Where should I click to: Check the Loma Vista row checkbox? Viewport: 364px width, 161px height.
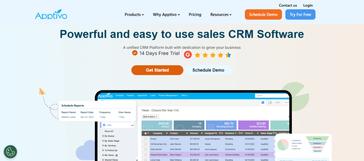click(145, 160)
